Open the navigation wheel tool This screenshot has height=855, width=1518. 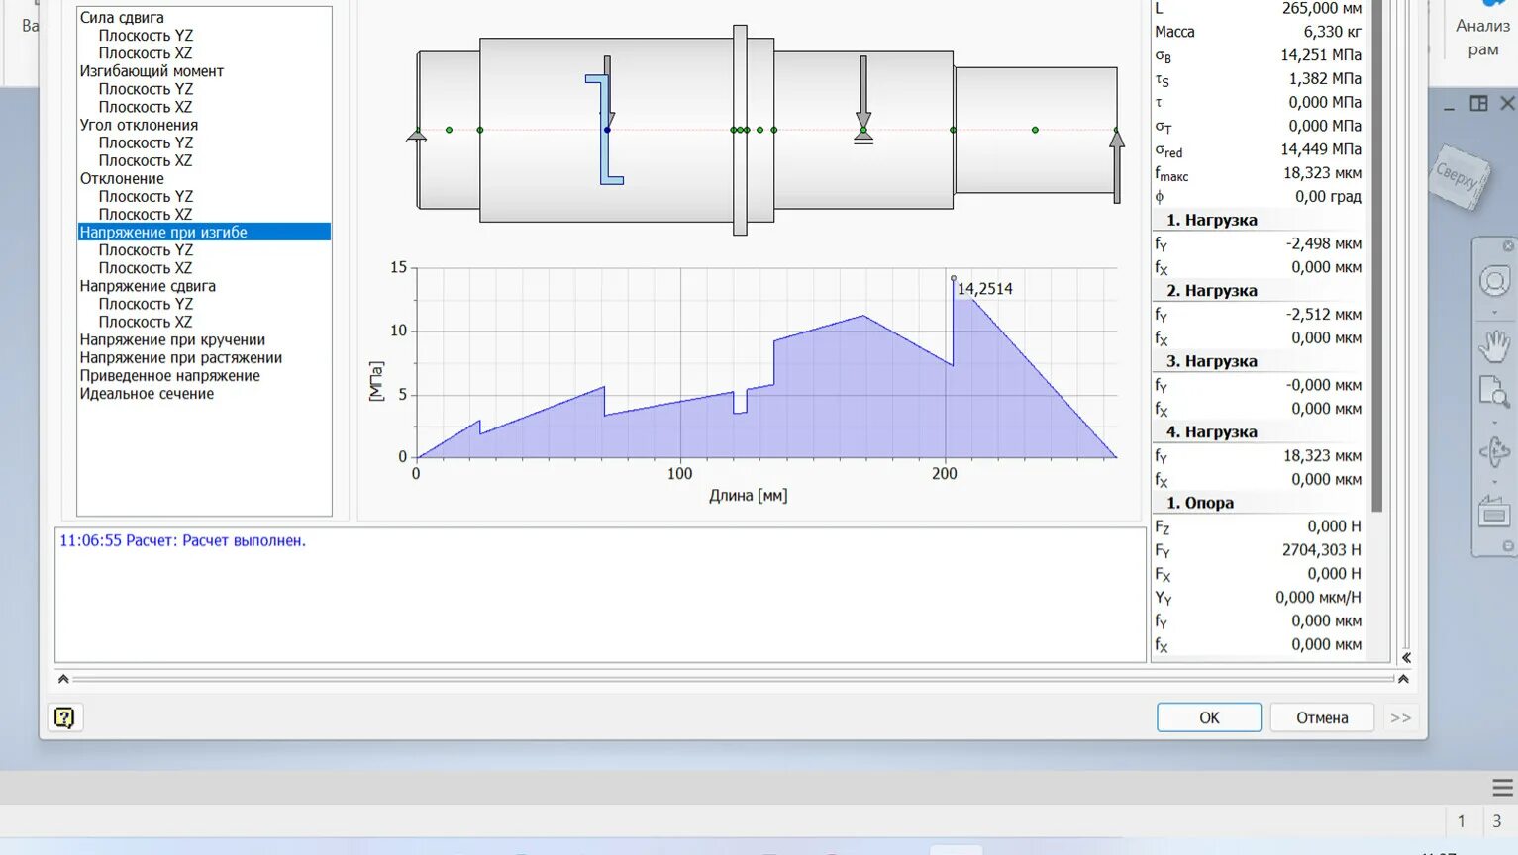click(x=1494, y=281)
